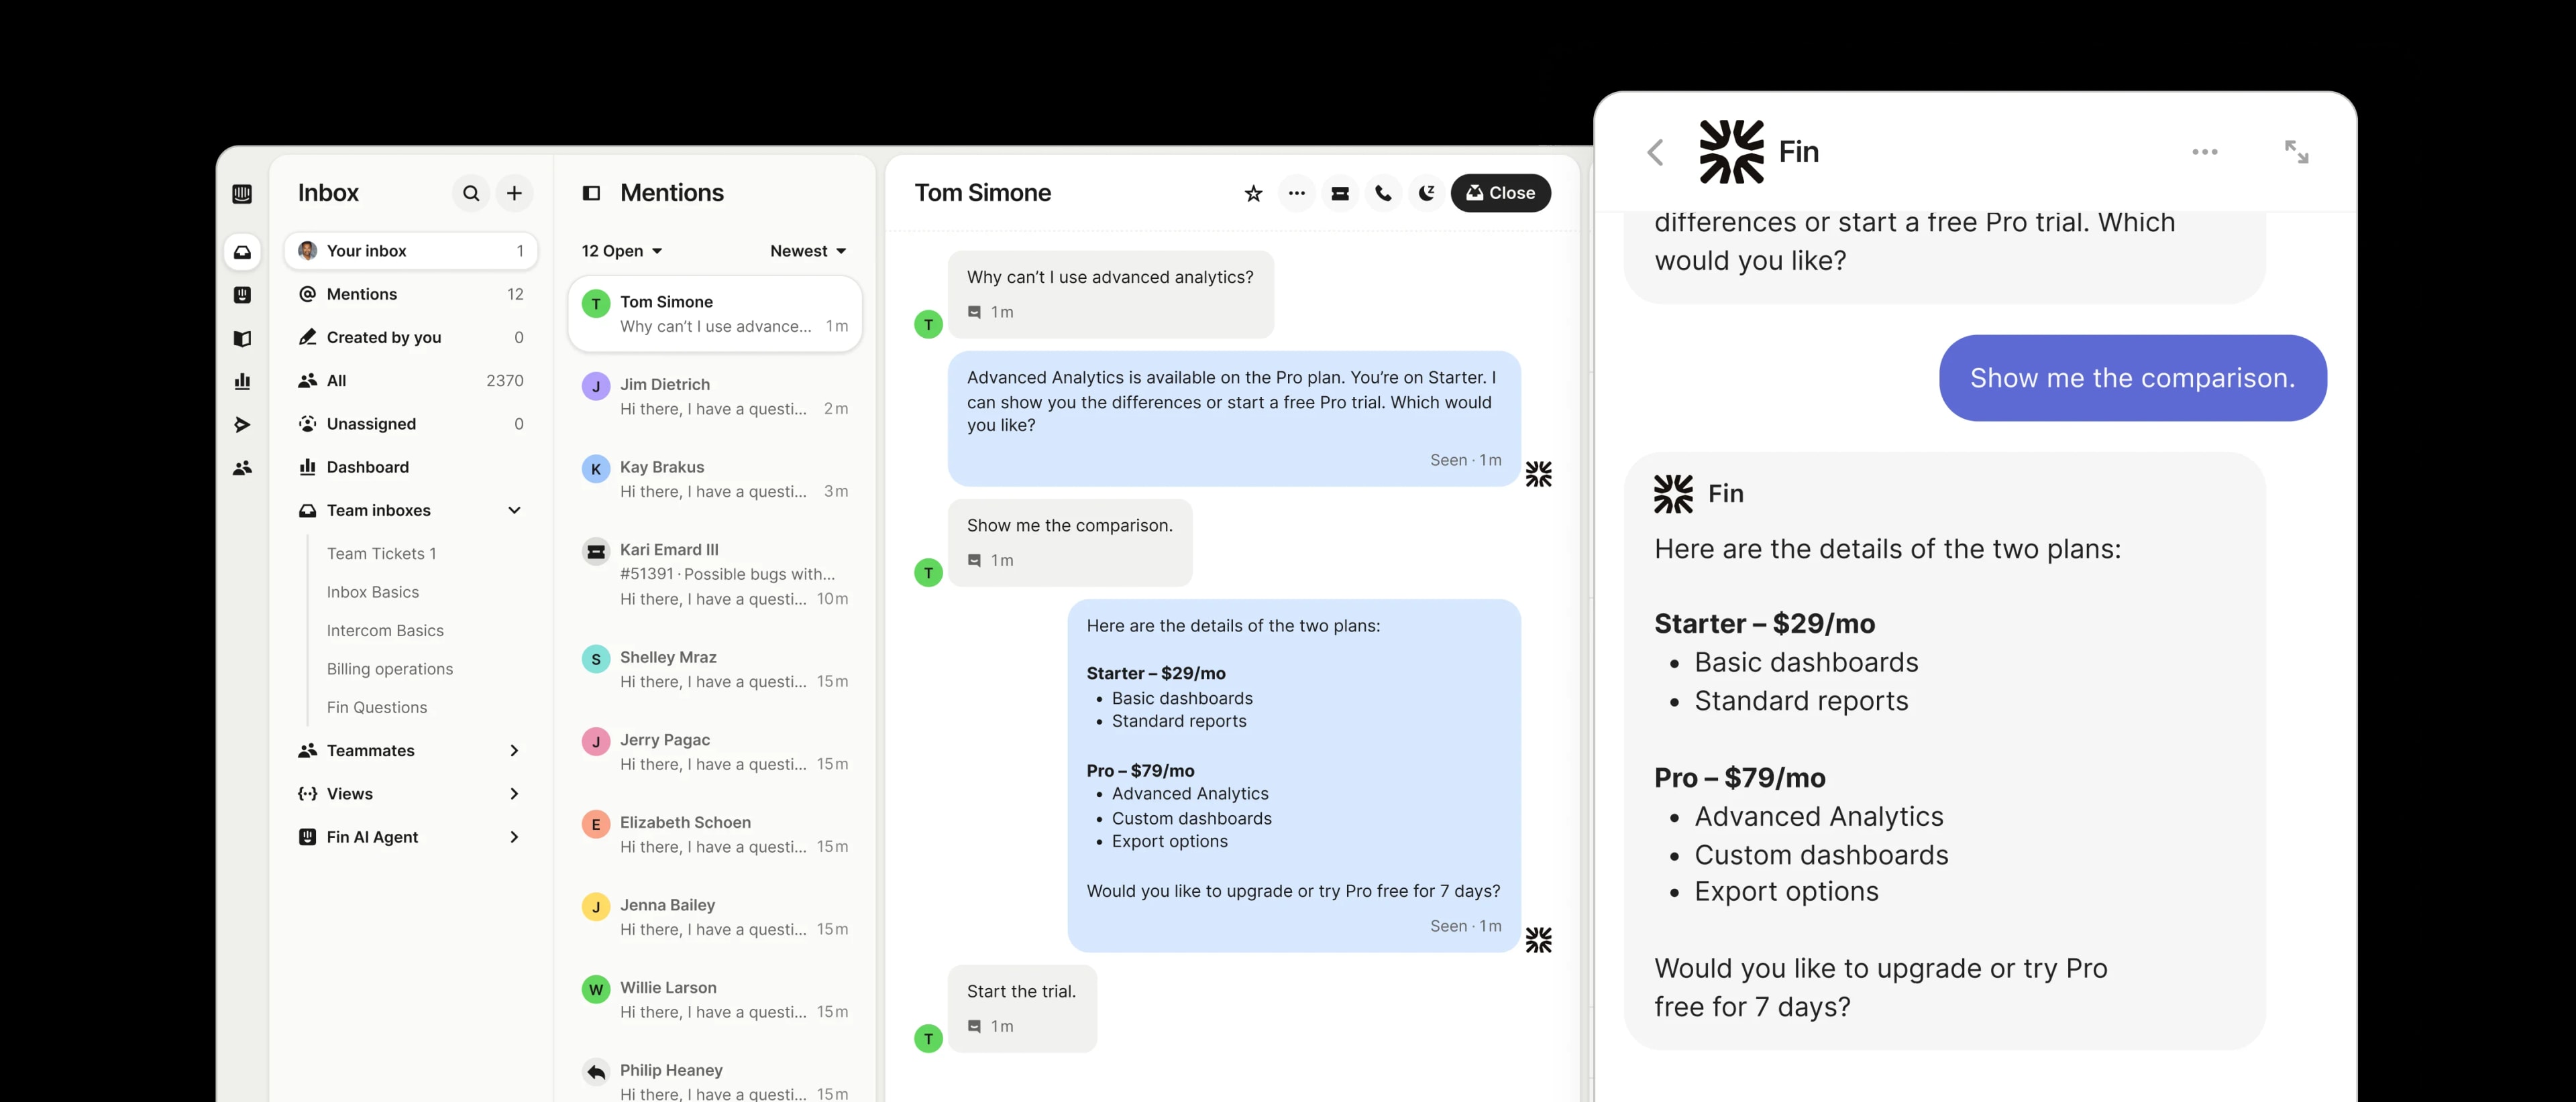Open the Billing operations team inbox
Screen dimensions: 2576x1102
389,668
